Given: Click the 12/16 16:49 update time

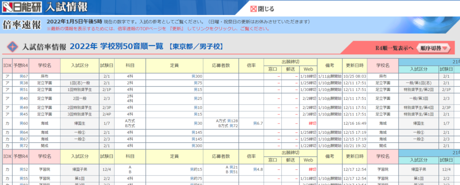Looking at the screenshot, I should tap(355, 123).
